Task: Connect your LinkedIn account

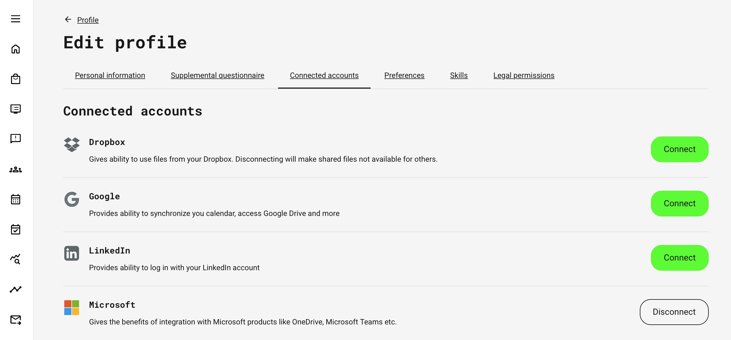Action: pos(679,258)
